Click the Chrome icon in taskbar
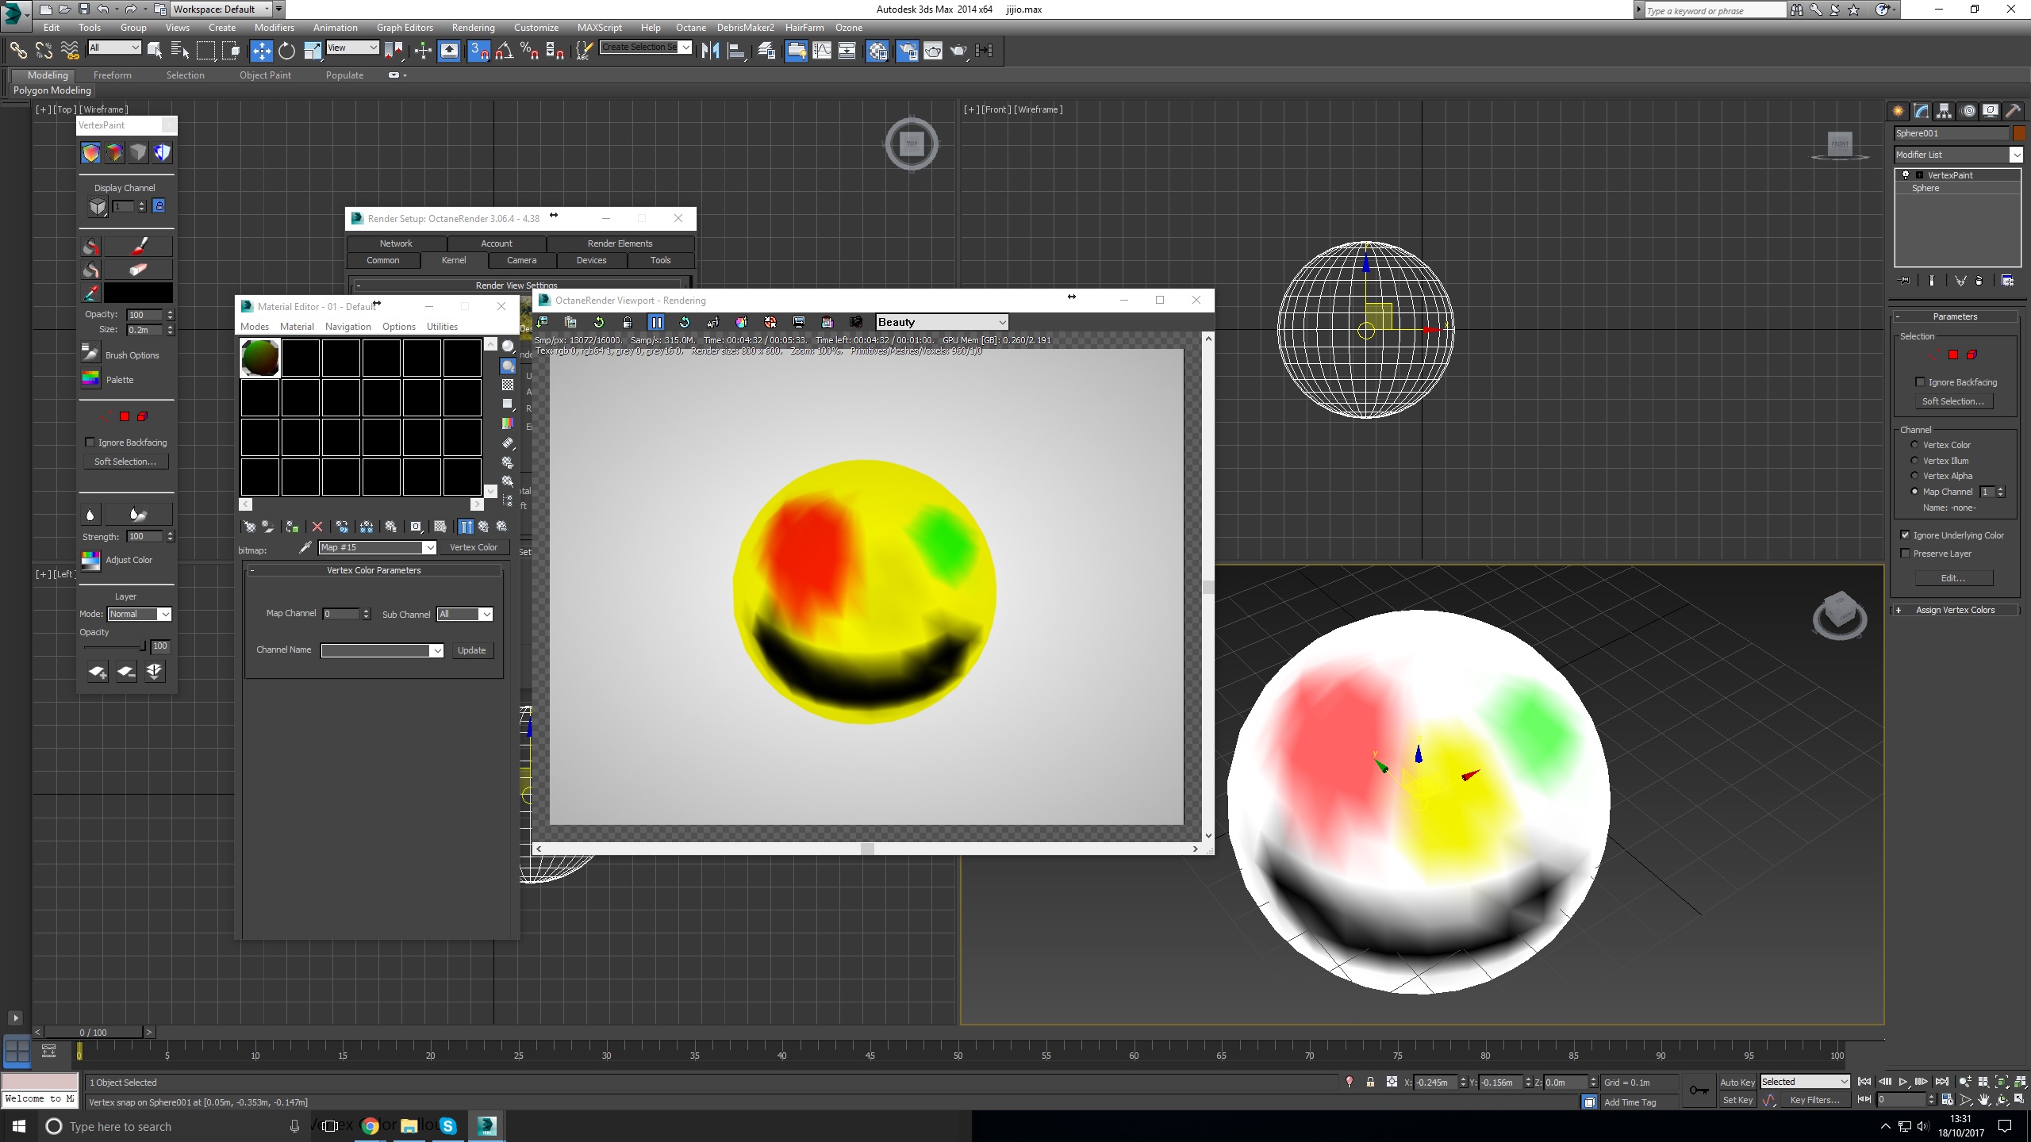Image resolution: width=2031 pixels, height=1142 pixels. click(x=370, y=1126)
